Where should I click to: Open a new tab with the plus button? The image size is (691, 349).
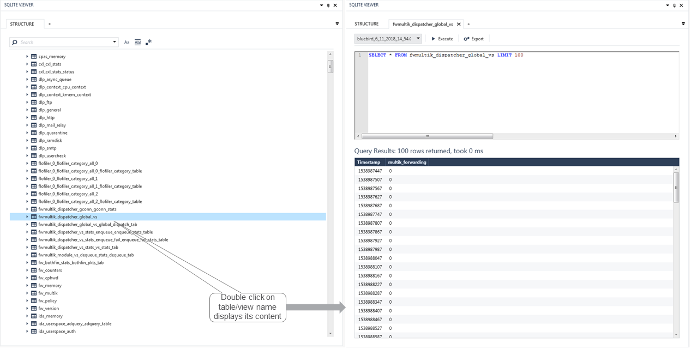click(468, 24)
